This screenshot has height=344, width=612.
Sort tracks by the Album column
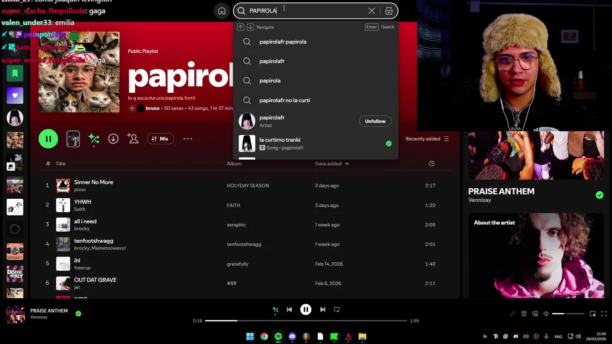point(234,163)
